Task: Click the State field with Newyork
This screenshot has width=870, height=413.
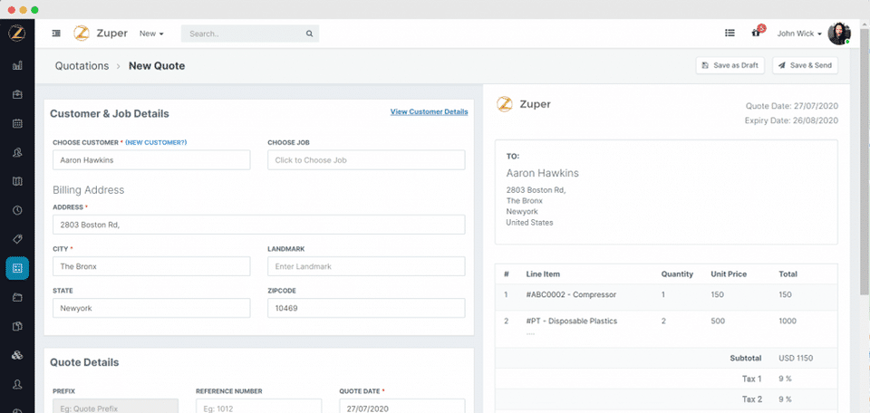Action: pos(151,308)
